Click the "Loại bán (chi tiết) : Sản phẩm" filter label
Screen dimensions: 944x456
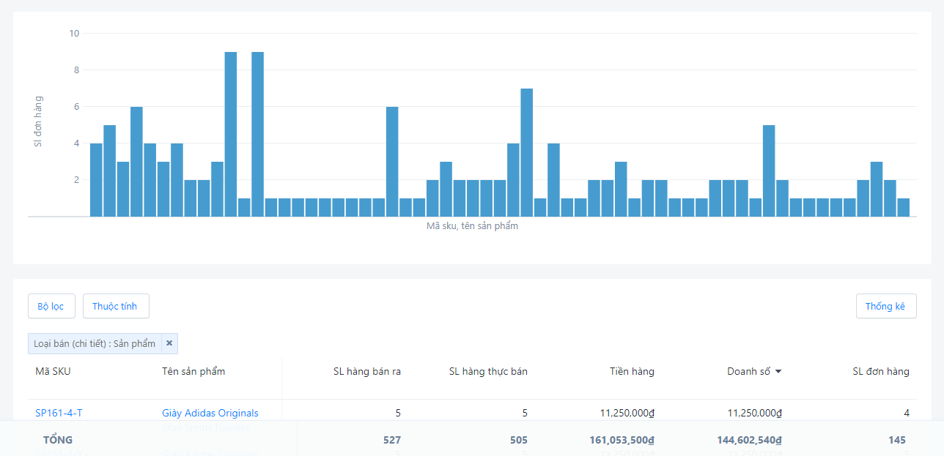click(95, 343)
